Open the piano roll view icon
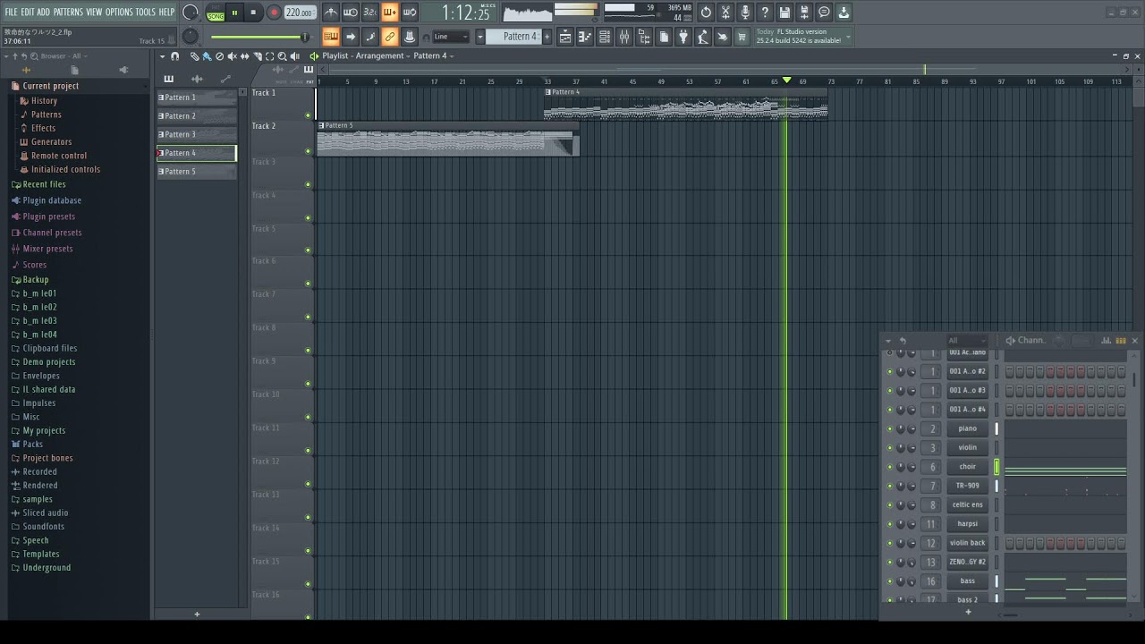The width and height of the screenshot is (1145, 644). 585,37
